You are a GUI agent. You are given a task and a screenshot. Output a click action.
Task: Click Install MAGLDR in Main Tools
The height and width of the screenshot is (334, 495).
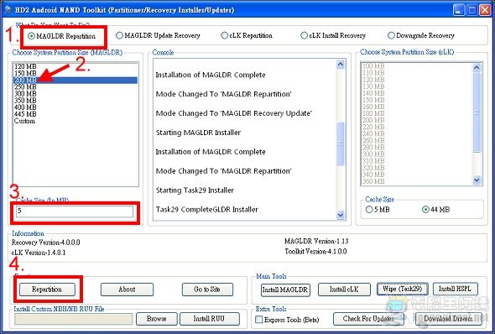(x=285, y=290)
